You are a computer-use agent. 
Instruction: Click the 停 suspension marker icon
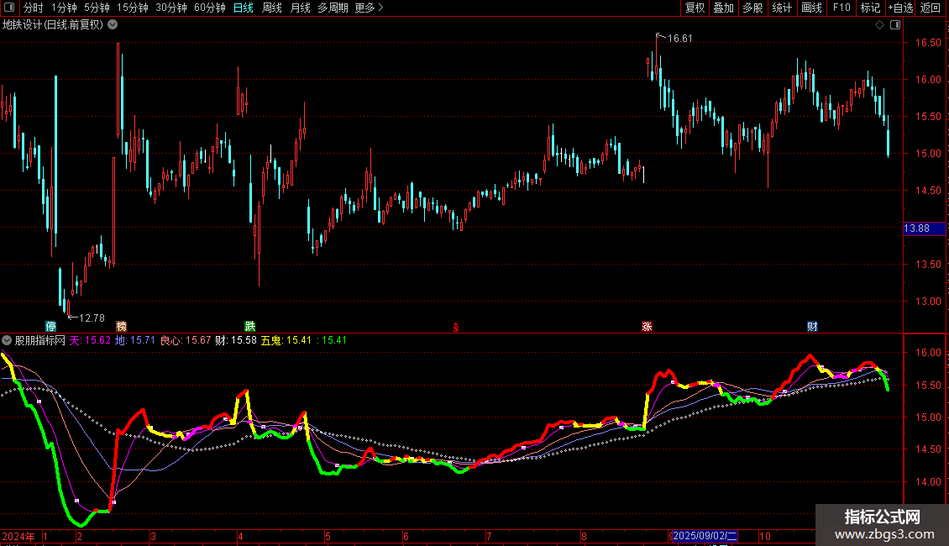point(51,326)
